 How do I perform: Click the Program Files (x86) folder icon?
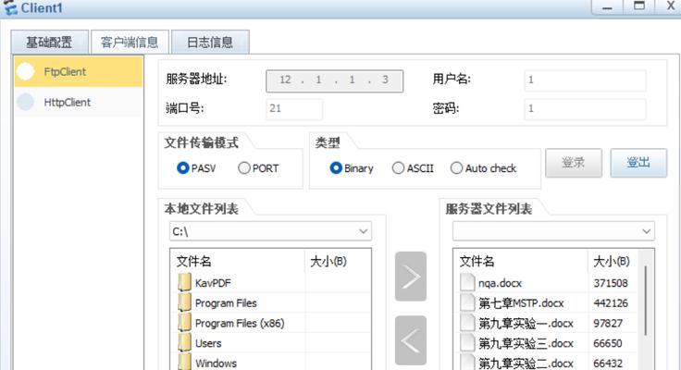click(184, 323)
